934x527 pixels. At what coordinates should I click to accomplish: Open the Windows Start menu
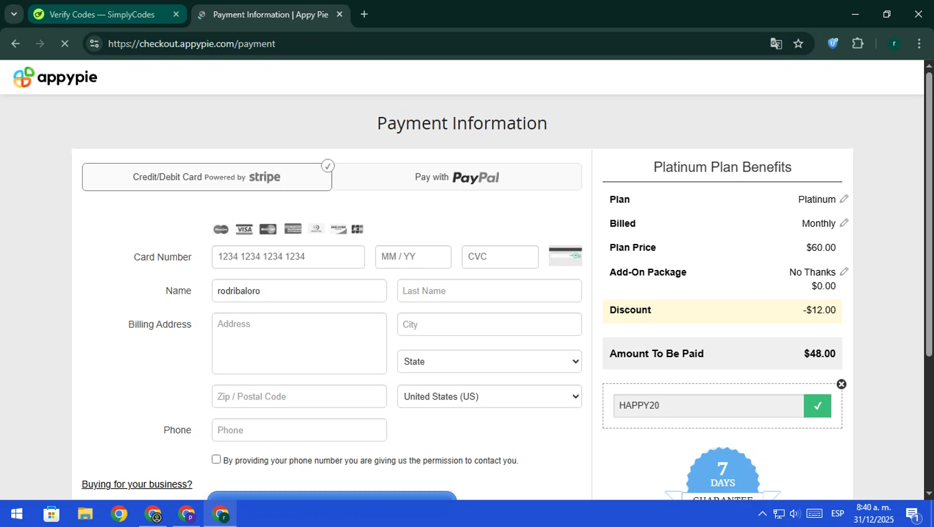[17, 514]
